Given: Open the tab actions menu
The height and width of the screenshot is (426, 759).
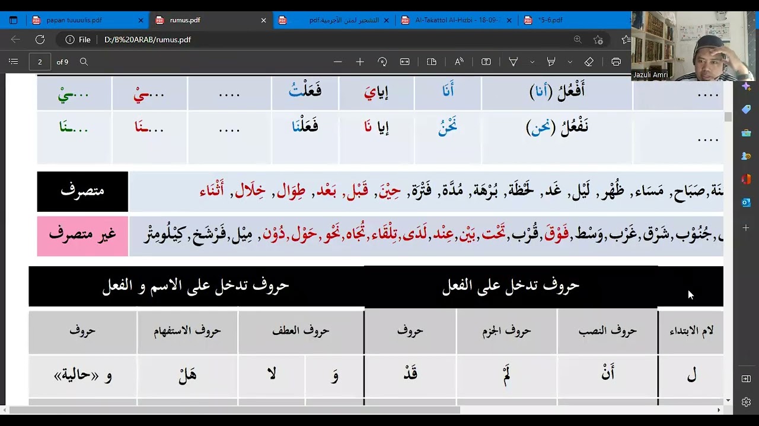Looking at the screenshot, I should tap(13, 20).
